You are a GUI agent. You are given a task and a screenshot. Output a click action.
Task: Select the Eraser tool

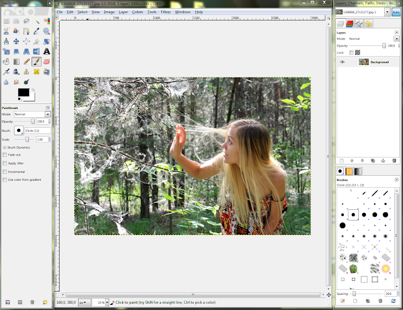point(47,62)
